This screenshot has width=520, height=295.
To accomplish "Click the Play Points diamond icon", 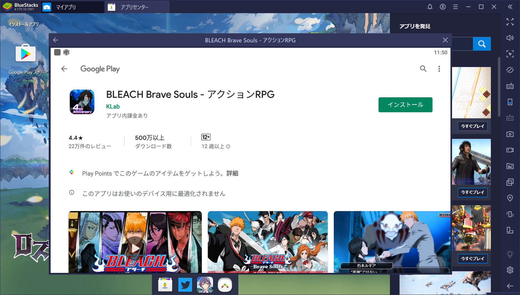I will pyautogui.click(x=71, y=173).
